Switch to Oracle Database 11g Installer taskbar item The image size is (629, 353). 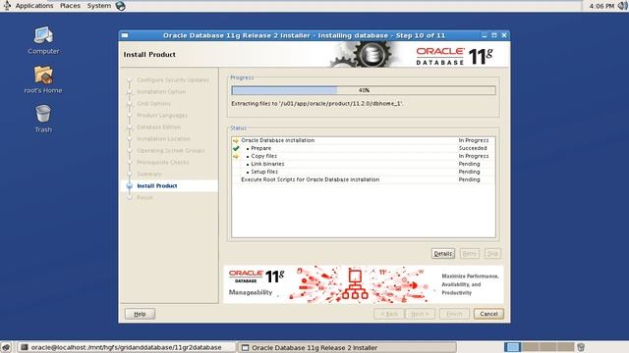[x=347, y=347]
